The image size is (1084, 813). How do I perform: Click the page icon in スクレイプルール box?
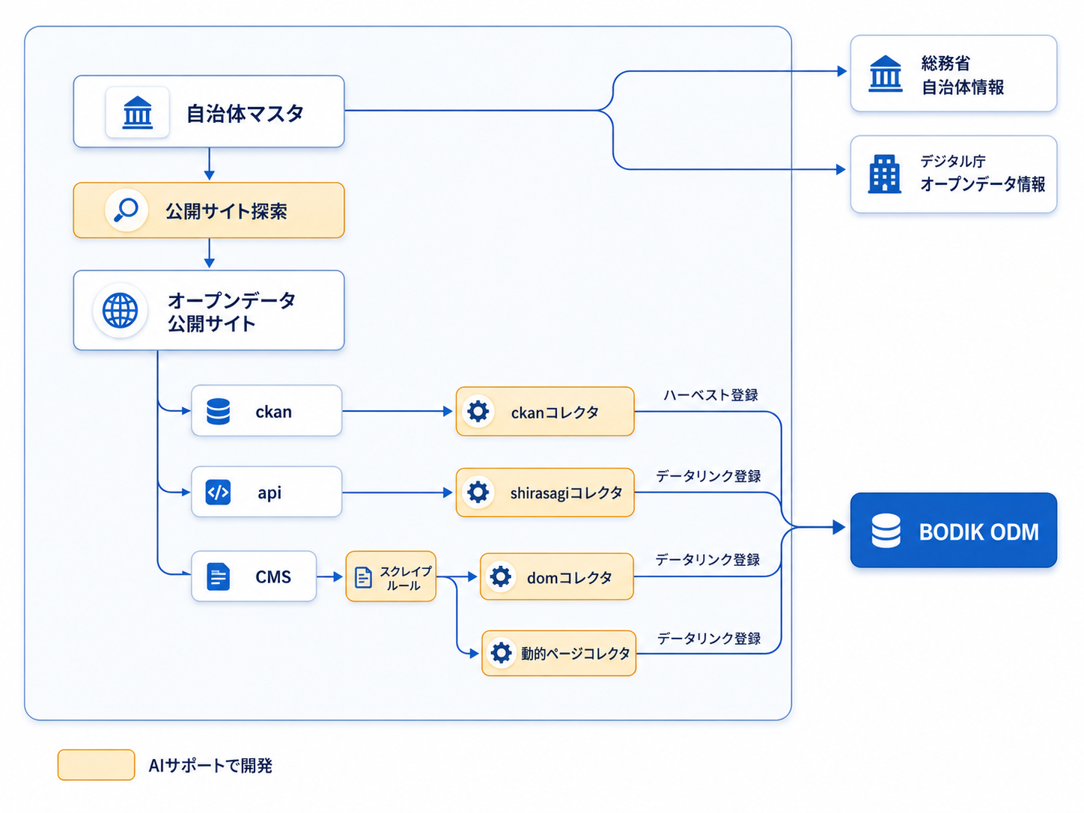[x=363, y=577]
